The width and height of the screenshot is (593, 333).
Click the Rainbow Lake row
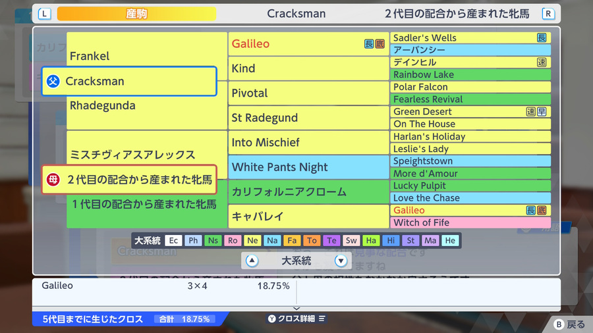470,75
